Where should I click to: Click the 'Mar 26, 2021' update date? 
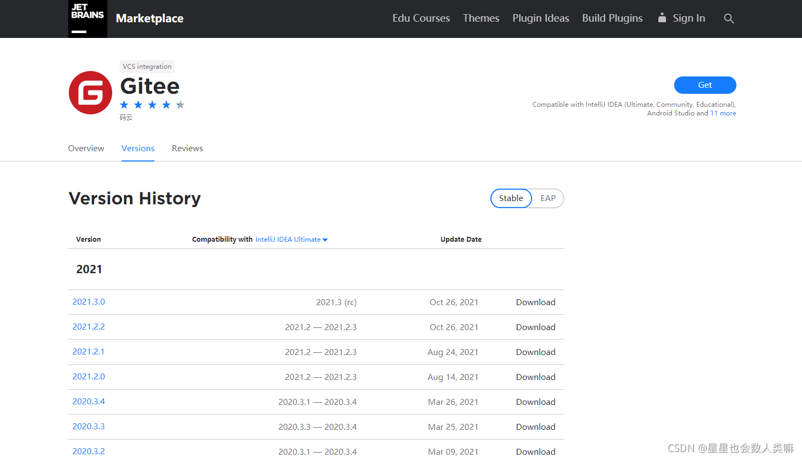(x=453, y=402)
